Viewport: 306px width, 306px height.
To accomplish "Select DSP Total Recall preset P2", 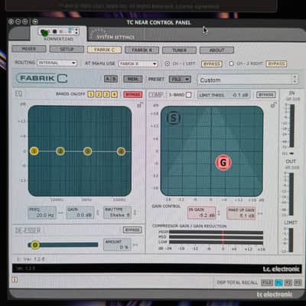I will coord(288,282).
